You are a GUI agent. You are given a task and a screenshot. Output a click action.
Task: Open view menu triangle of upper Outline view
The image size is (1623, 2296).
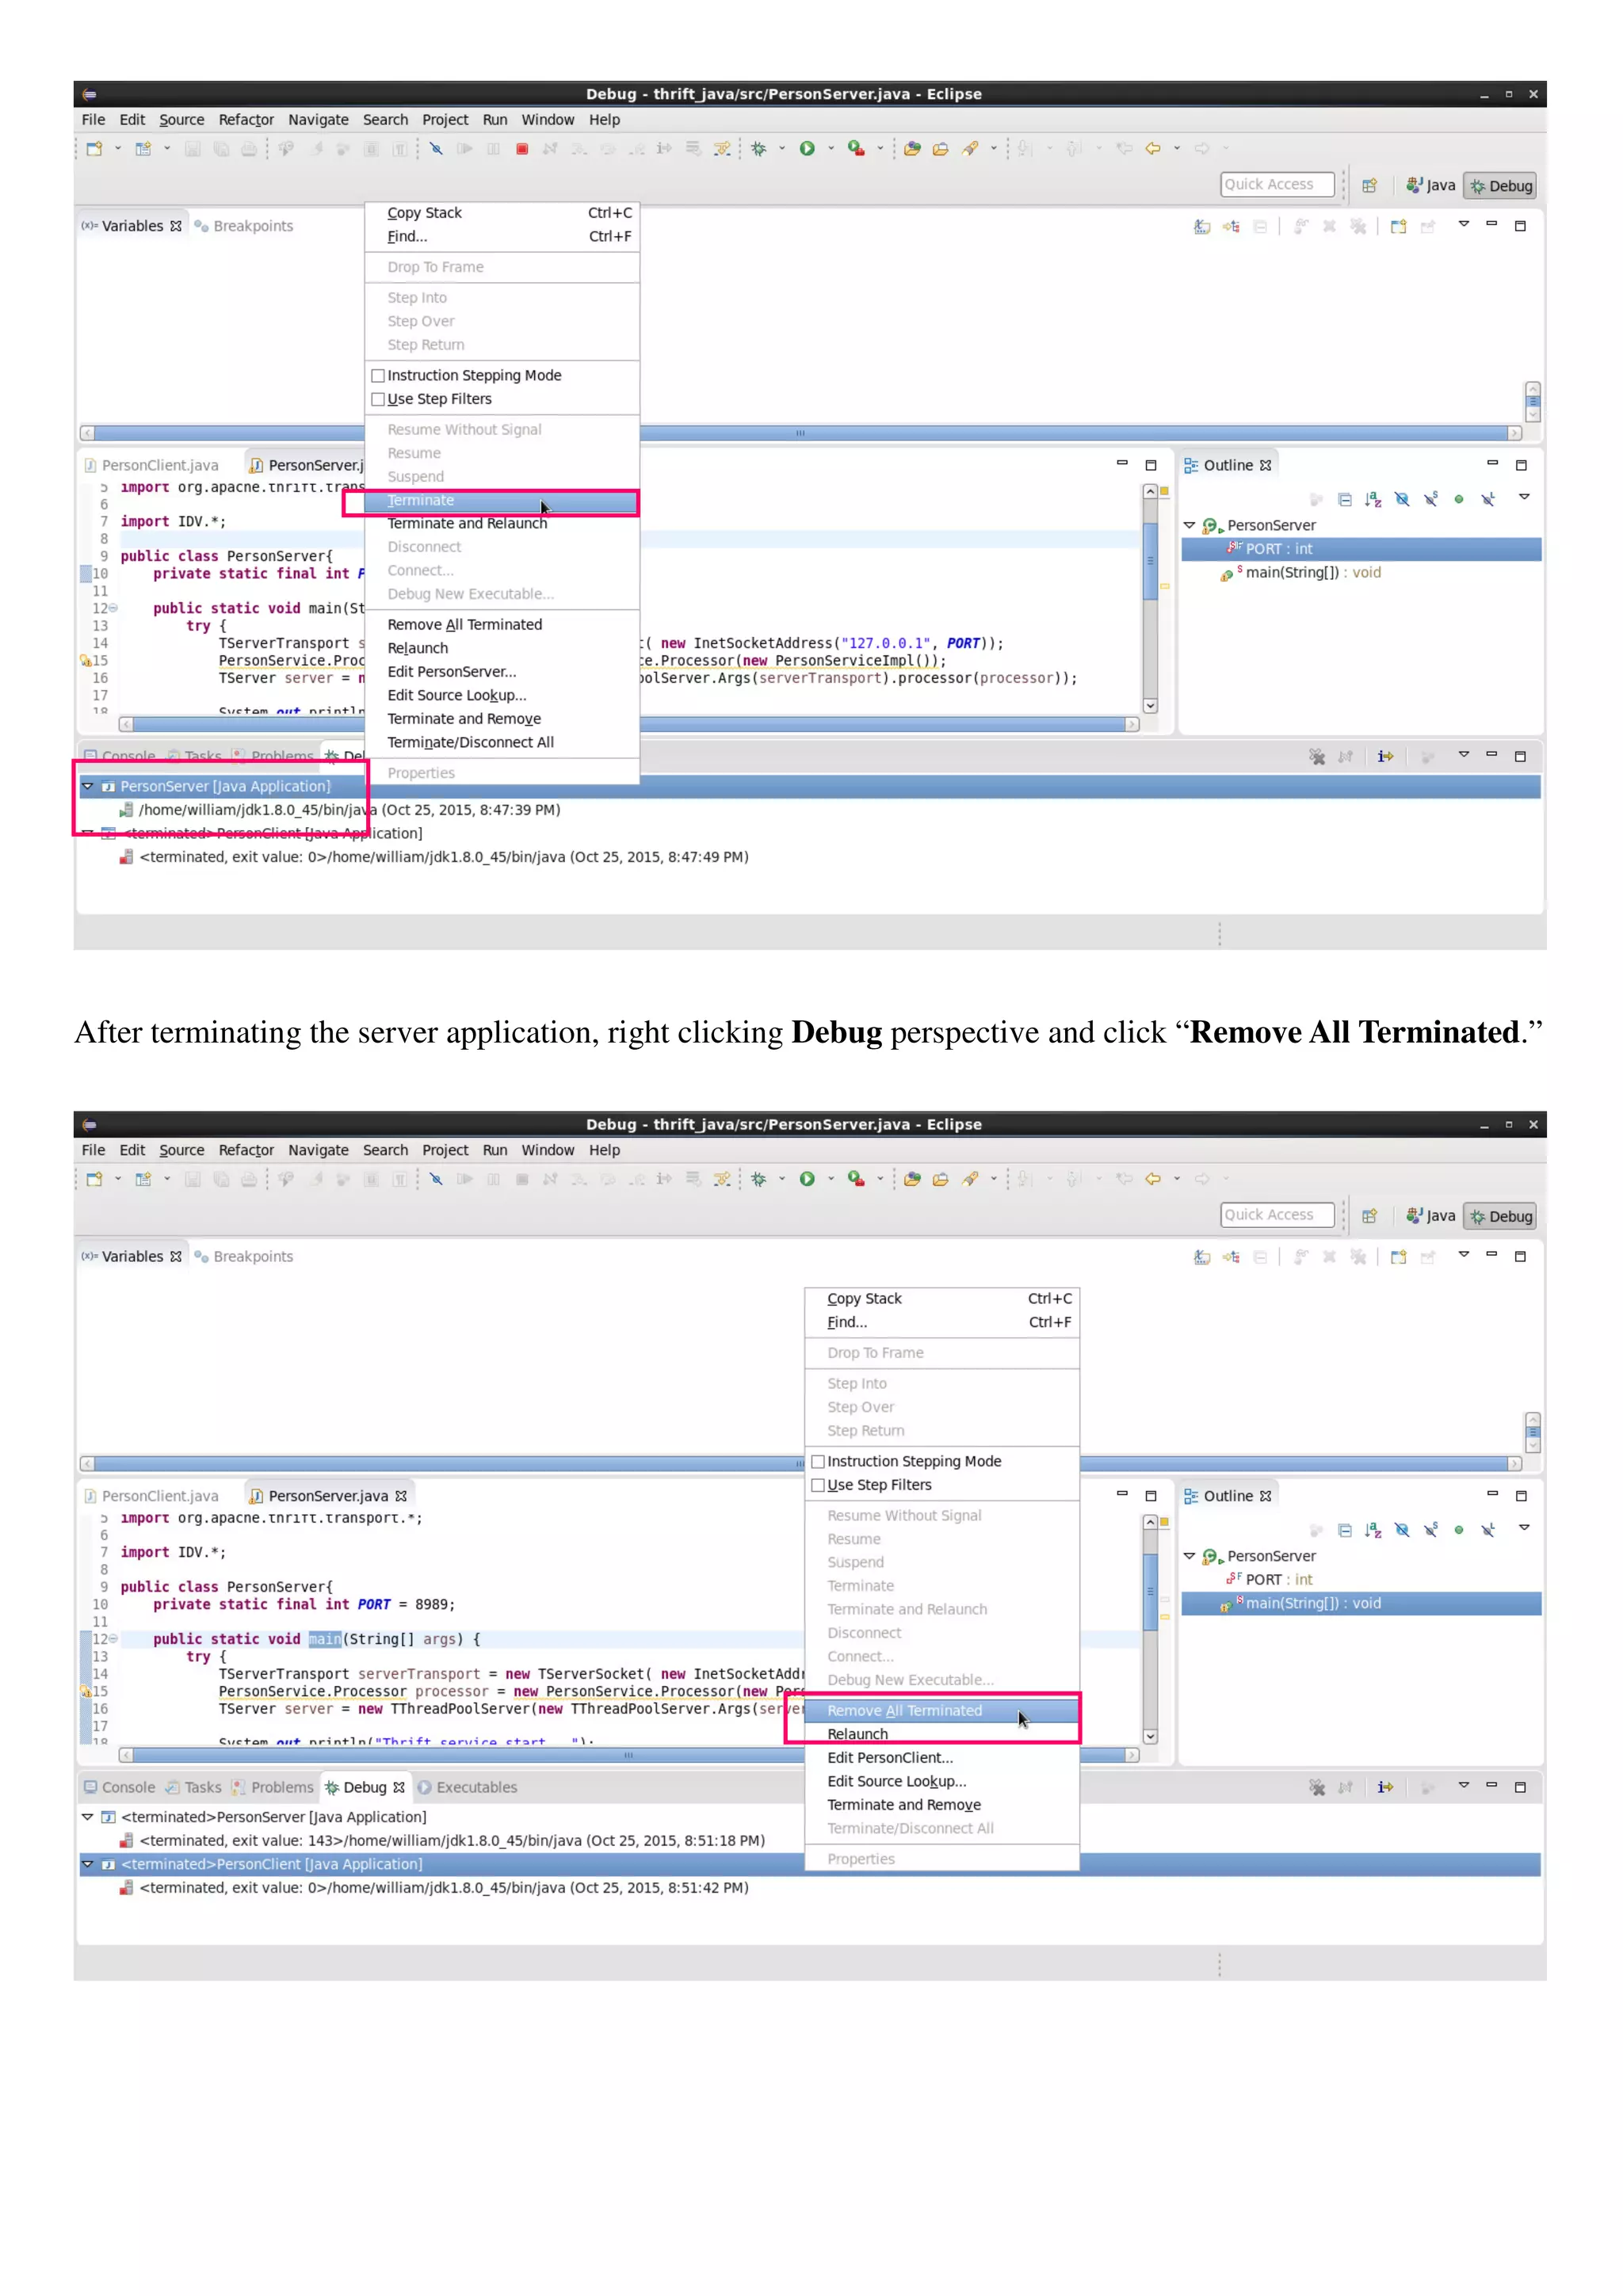tap(1524, 497)
